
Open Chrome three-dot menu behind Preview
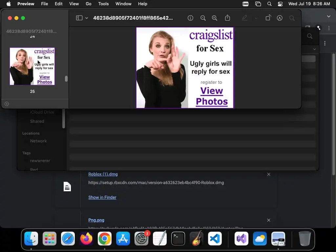point(329,28)
